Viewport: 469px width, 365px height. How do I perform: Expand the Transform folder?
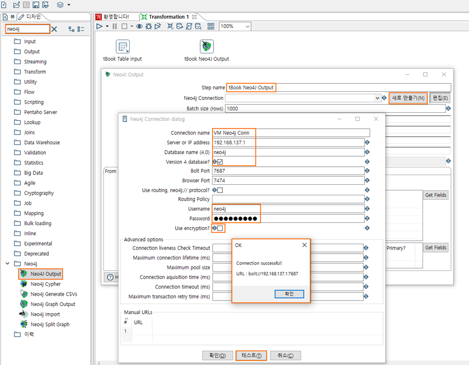pos(30,72)
